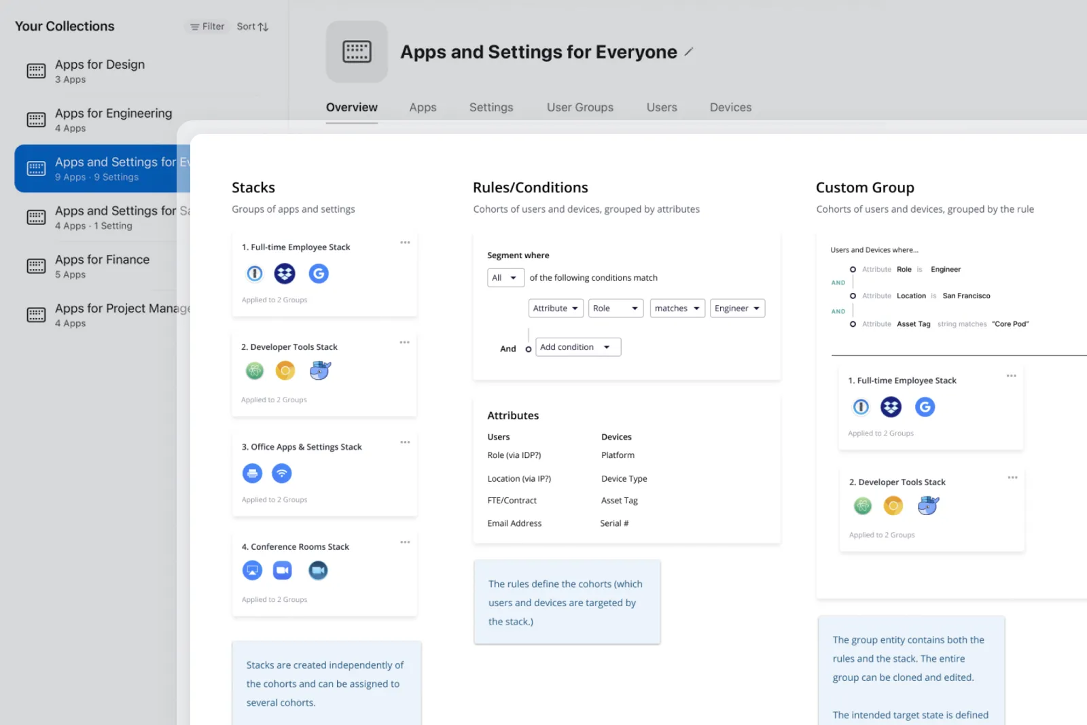Viewport: 1087px width, 725px height.
Task: Click the Serial # device attribute
Action: coord(614,523)
